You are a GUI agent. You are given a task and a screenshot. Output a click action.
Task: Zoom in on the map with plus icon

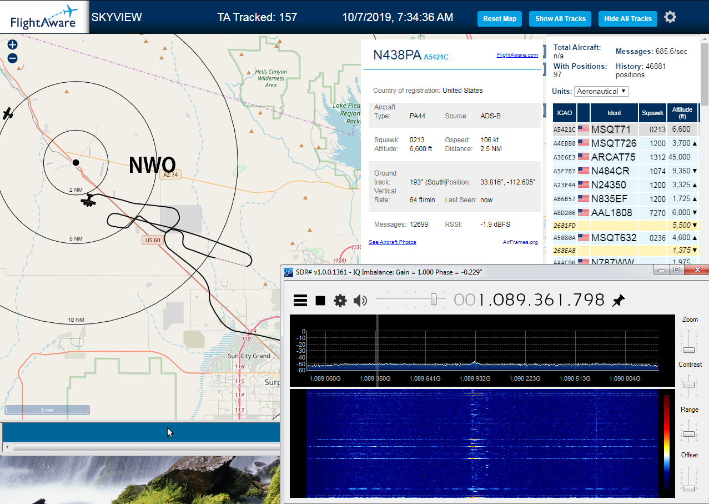12,45
